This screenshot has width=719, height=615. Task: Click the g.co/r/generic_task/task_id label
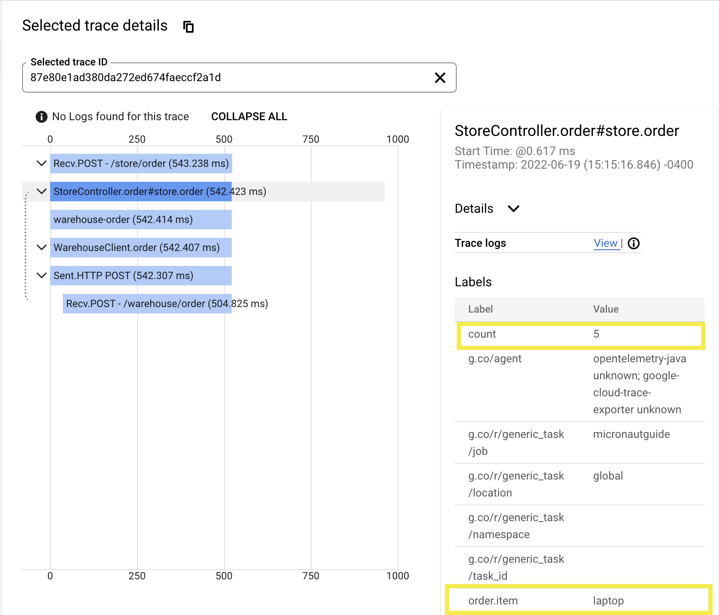pos(516,567)
